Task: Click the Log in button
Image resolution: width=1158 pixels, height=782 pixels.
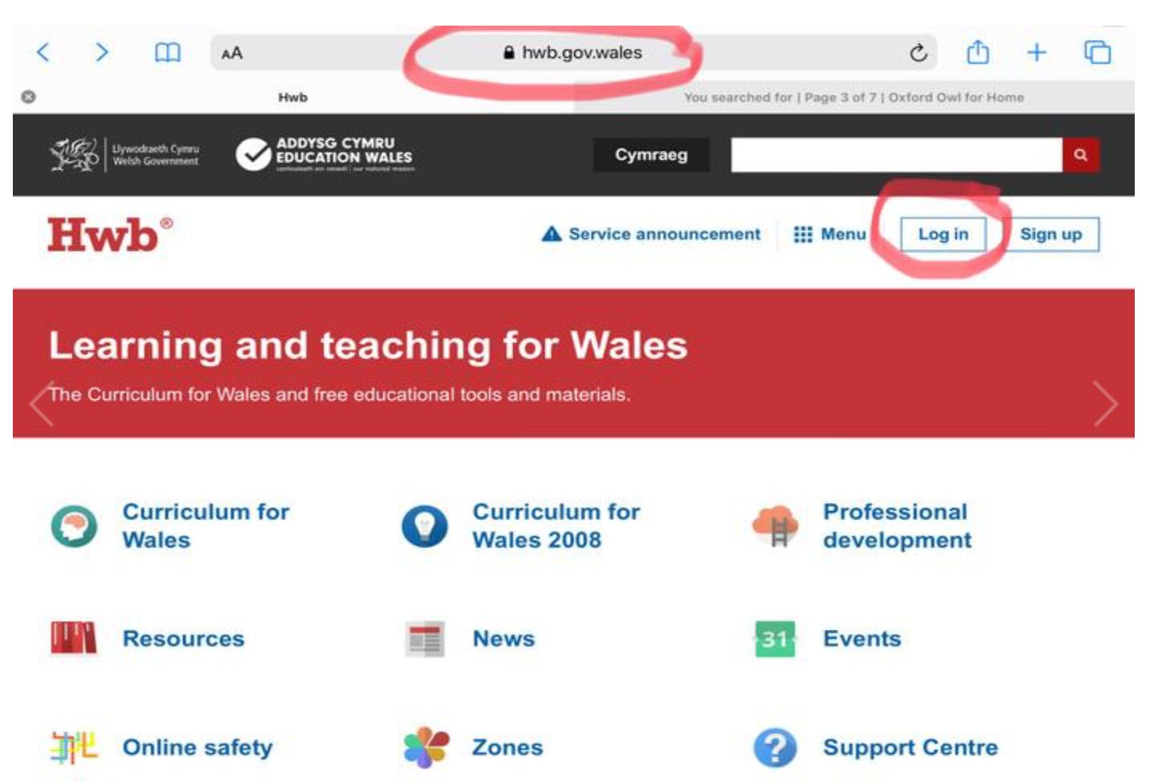Action: pyautogui.click(x=943, y=234)
